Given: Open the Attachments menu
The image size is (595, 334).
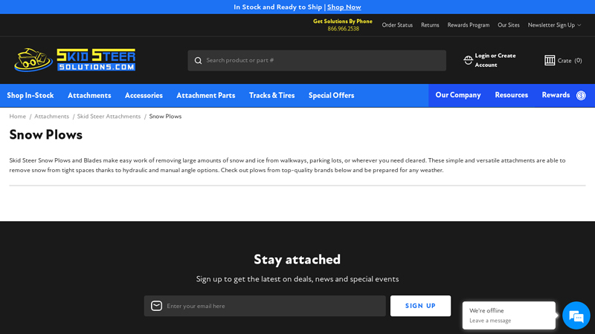Looking at the screenshot, I should click(89, 96).
